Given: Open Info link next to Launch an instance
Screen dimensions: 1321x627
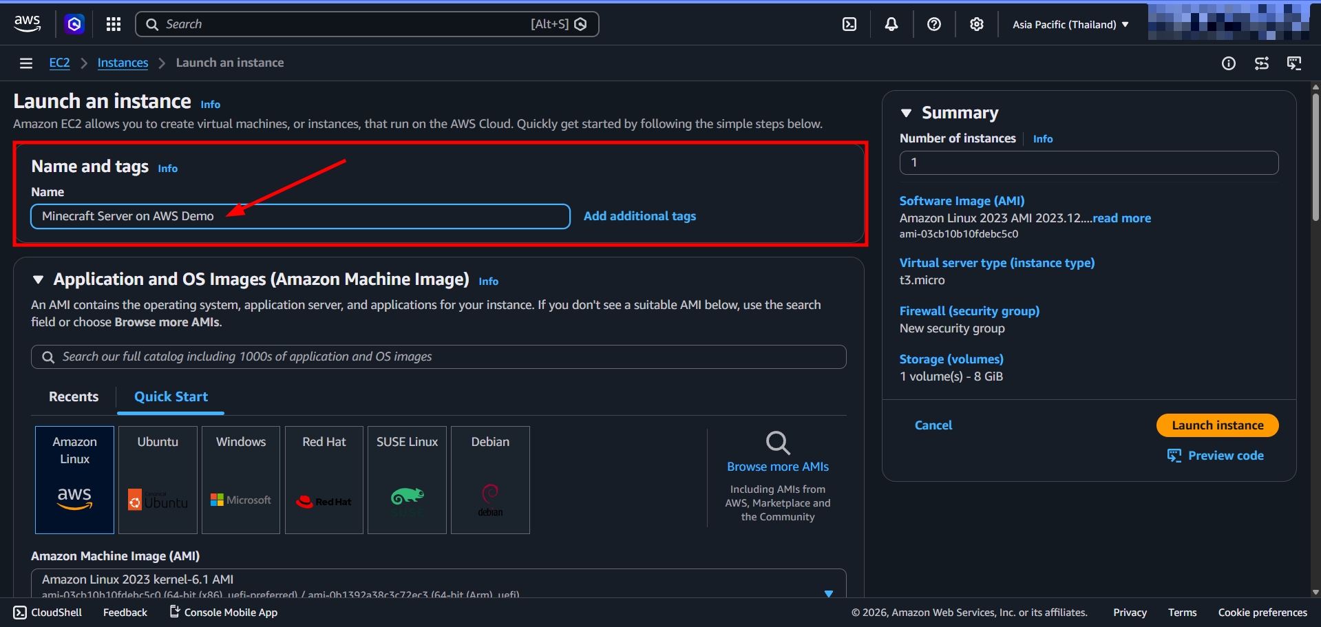Looking at the screenshot, I should coord(211,105).
